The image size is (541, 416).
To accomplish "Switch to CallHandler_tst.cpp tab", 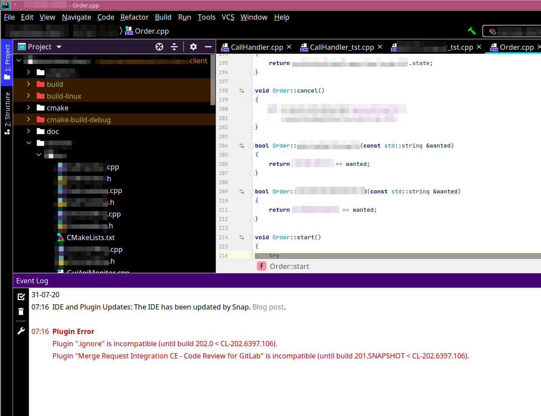I will [x=341, y=47].
